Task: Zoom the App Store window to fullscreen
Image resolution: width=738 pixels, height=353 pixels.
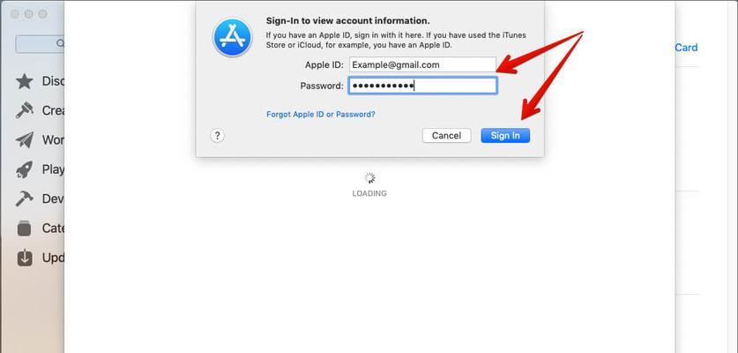Action: [x=43, y=14]
